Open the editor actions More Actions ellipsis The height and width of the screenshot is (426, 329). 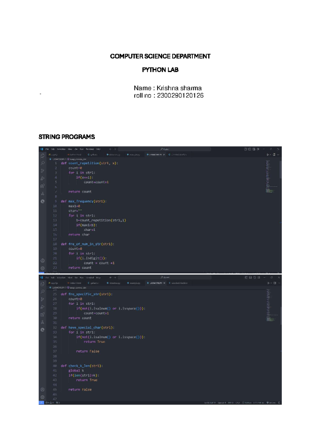pyautogui.click(x=278, y=155)
